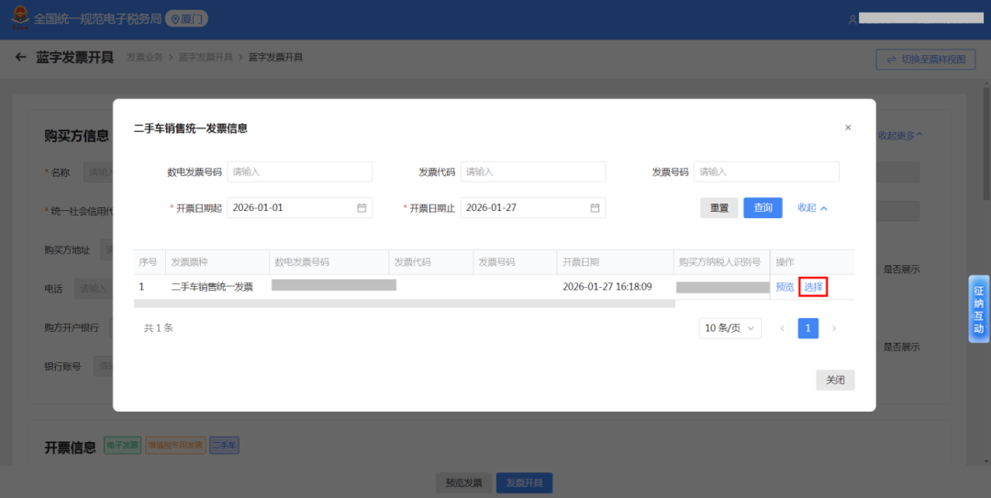
Task: Open the calendar icon for 开票日期止
Action: (x=595, y=208)
